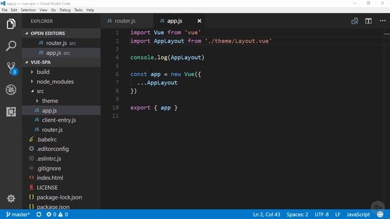Collapse the OPEN EDITORS section

(x=62, y=33)
